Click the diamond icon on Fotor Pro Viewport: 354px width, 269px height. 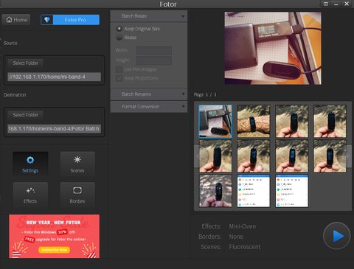tap(47, 20)
